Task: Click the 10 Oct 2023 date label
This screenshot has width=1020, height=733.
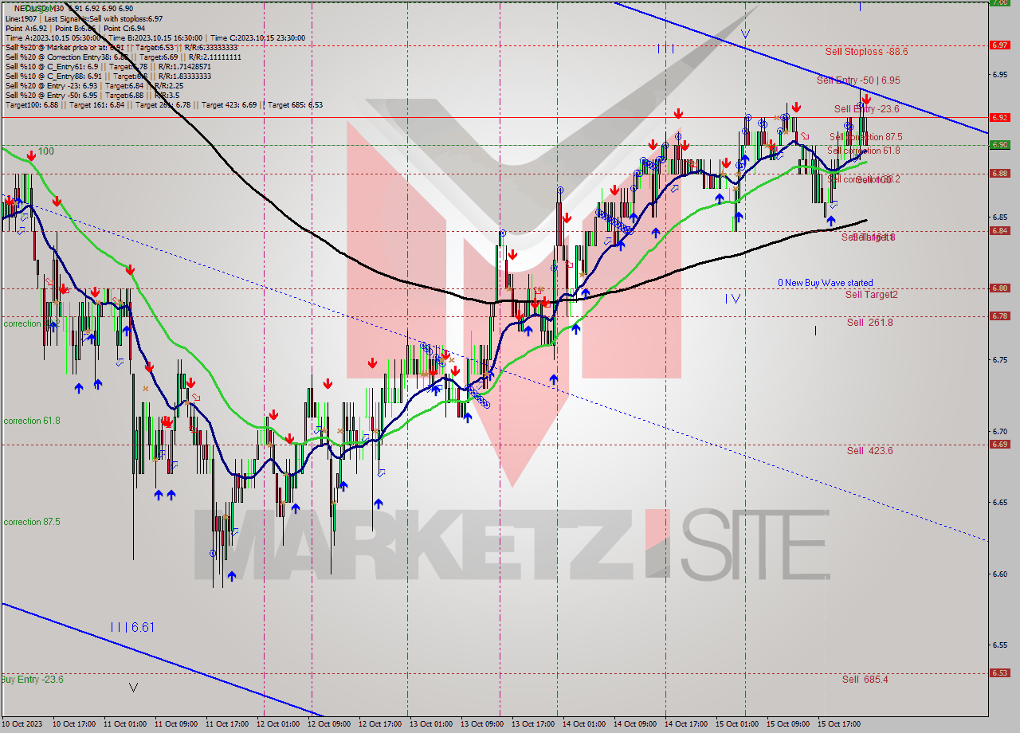Action: click(x=22, y=724)
